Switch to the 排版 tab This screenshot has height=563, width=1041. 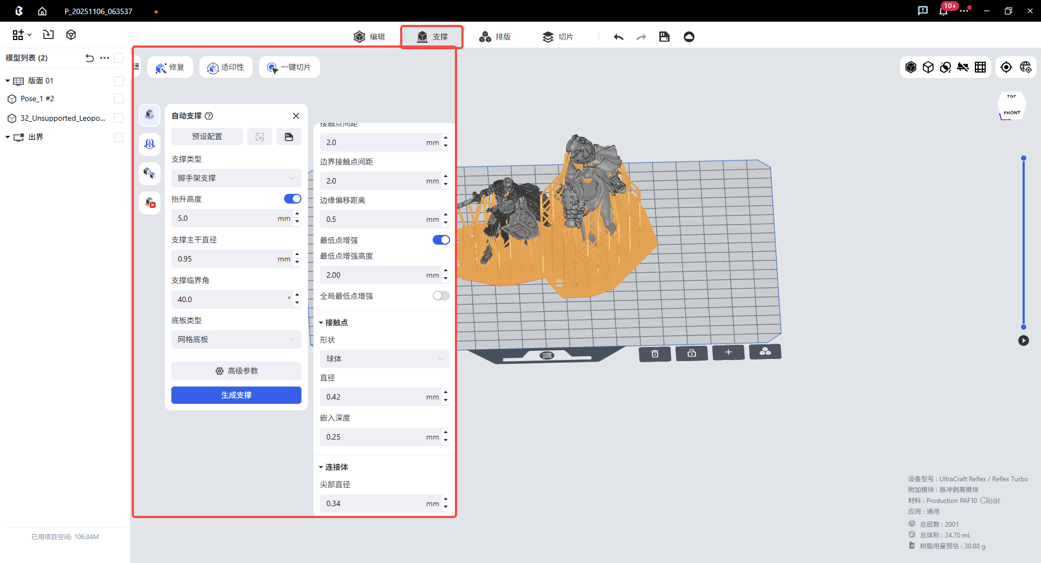495,37
